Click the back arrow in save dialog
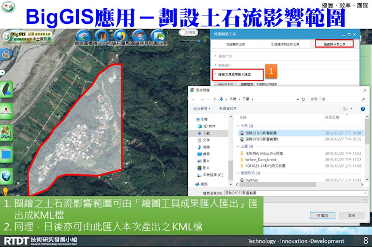Viewport: 372px width, 247px height. tap(194, 99)
